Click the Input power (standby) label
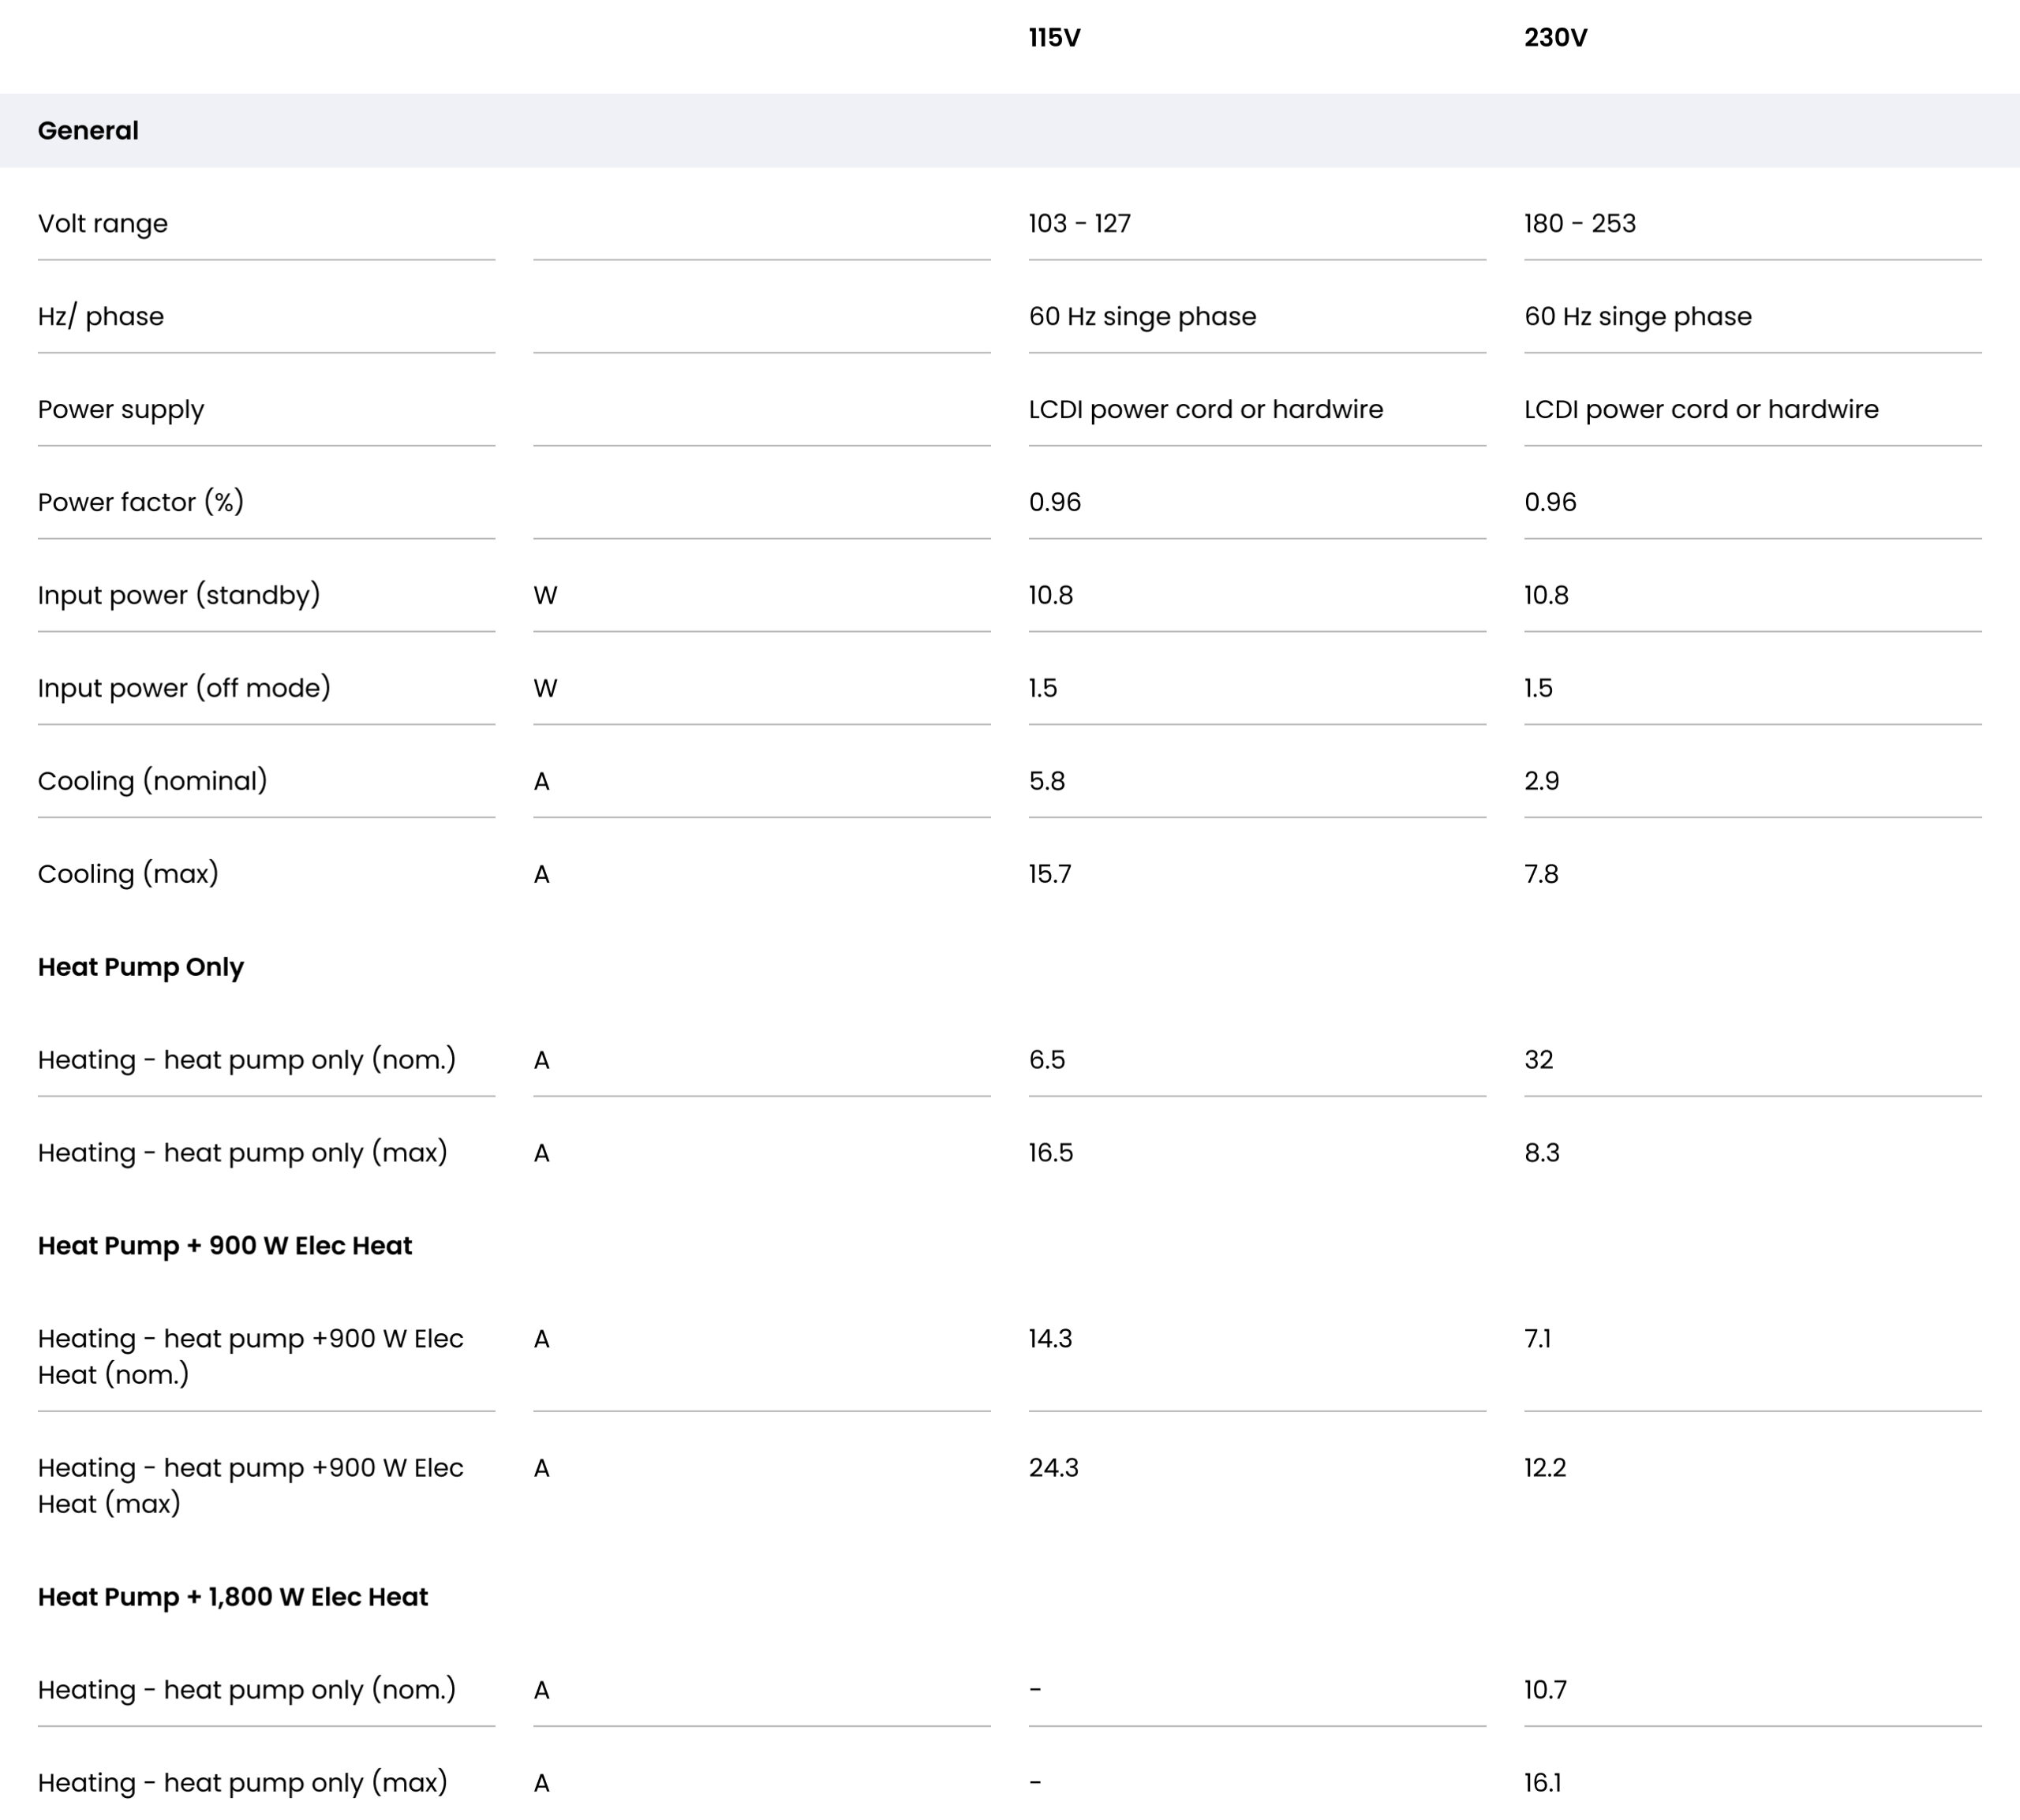Screen dimensions: 2020x1820 pos(179,595)
